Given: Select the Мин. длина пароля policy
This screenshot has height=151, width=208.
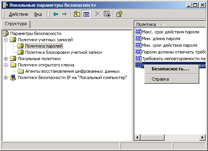Looking at the screenshot, I should coord(161,39).
